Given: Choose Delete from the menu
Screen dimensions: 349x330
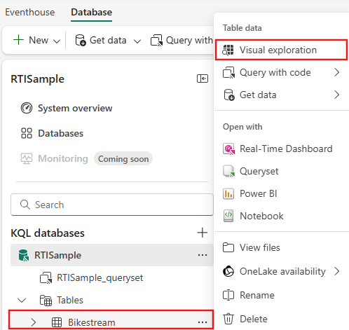Looking at the screenshot, I should click(x=254, y=319).
